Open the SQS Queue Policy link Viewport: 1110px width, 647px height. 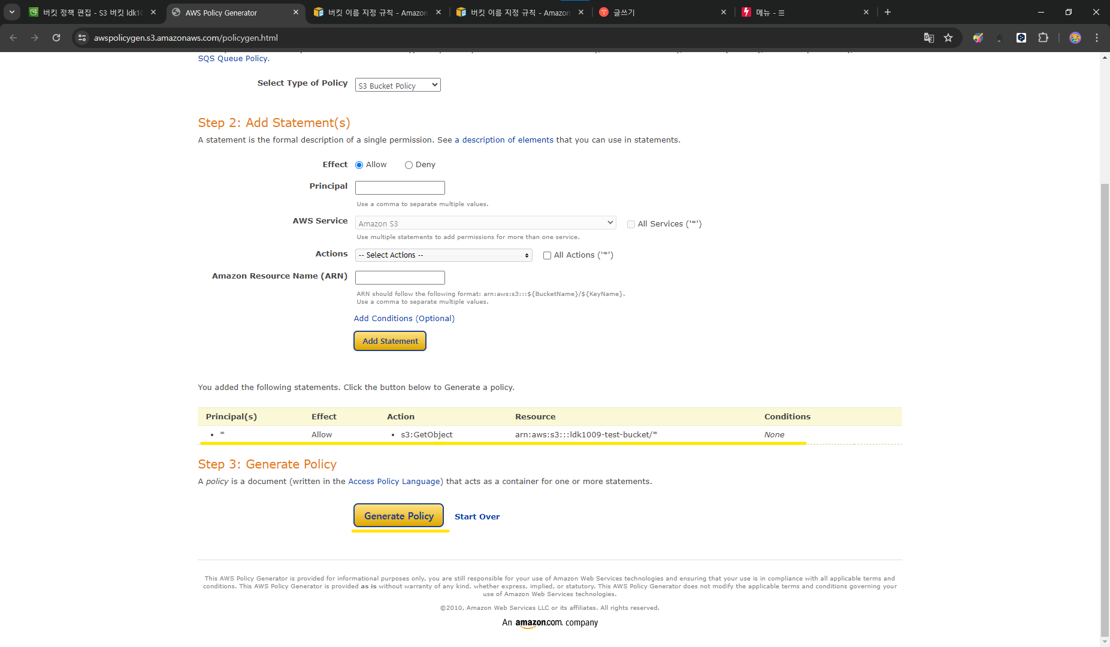233,58
